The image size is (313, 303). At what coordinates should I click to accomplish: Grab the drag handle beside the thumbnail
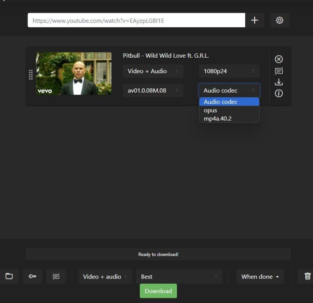click(x=31, y=74)
